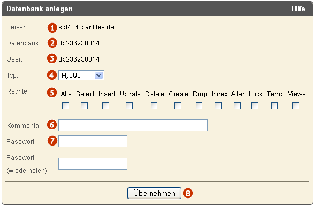Open the Typ MySQL dropdown
This screenshot has height=206, width=315.
[x=81, y=75]
